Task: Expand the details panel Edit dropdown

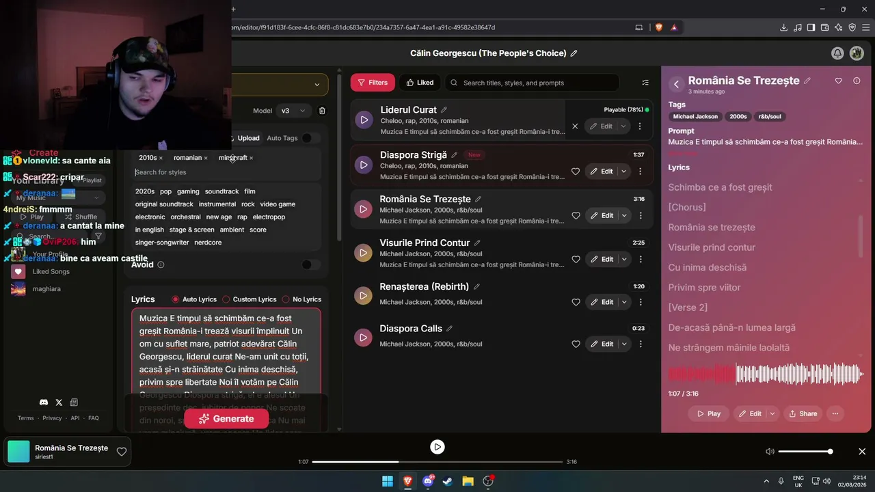Action: tap(772, 413)
